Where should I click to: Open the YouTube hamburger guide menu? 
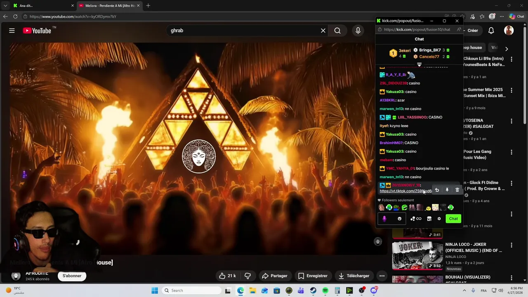coord(12,31)
